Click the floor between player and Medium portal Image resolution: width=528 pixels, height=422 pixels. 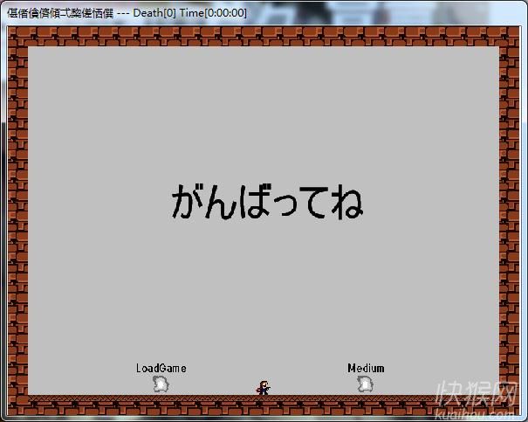click(x=314, y=401)
